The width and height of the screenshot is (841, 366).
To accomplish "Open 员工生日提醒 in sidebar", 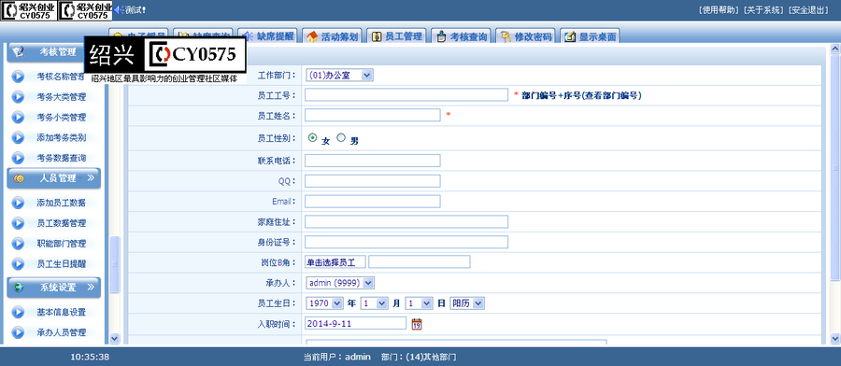I will coord(61,264).
